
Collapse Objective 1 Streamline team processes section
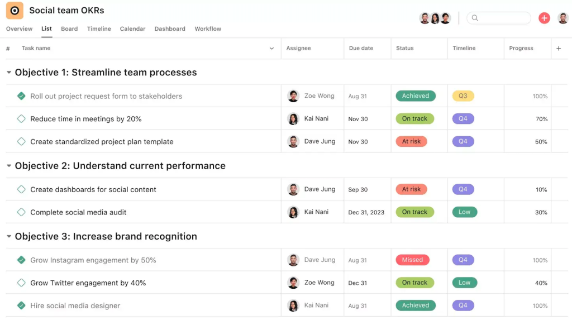click(x=9, y=72)
